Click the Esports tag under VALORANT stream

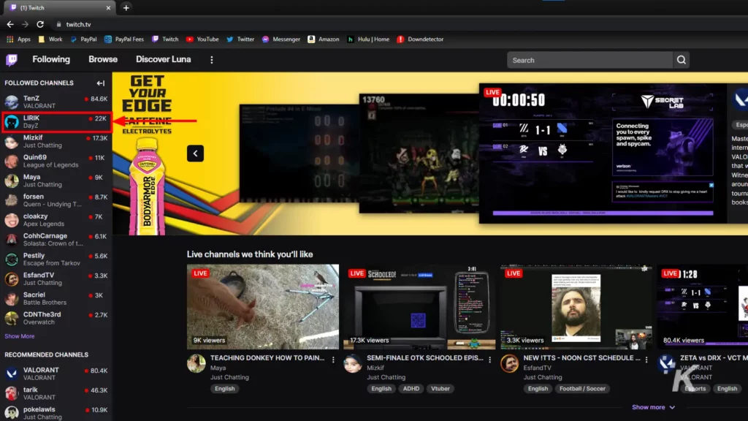[x=695, y=389]
